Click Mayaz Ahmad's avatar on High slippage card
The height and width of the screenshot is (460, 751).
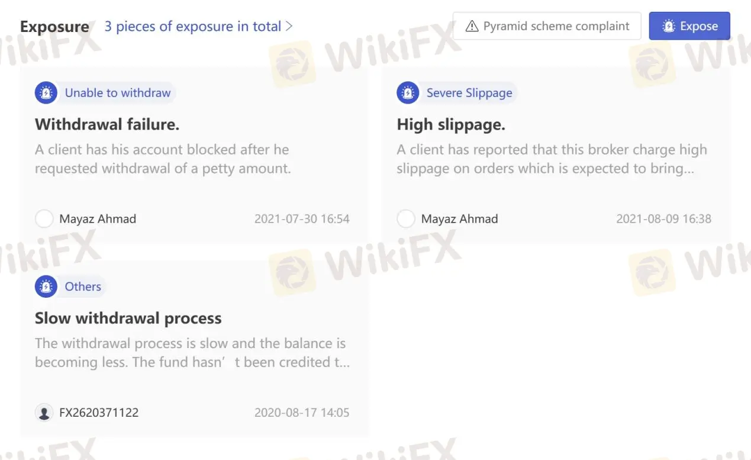point(405,218)
